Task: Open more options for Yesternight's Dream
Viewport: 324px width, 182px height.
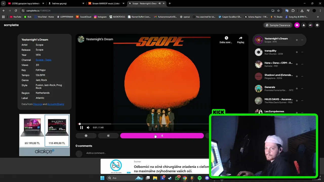Action: pos(302,40)
